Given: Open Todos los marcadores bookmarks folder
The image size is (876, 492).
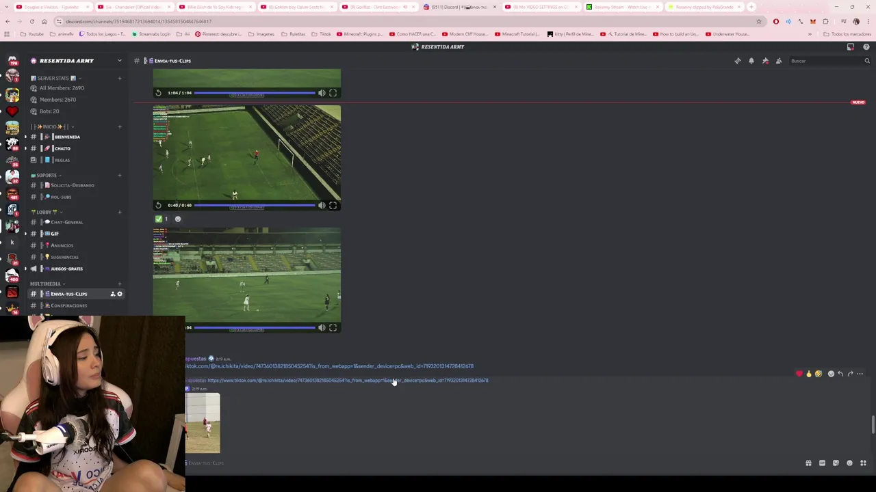Looking at the screenshot, I should pyautogui.click(x=847, y=34).
